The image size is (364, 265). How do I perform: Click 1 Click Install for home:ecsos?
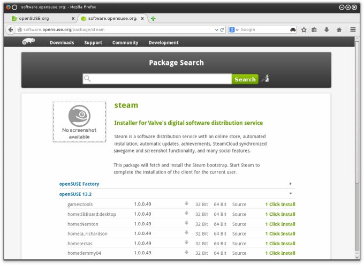[x=280, y=244]
